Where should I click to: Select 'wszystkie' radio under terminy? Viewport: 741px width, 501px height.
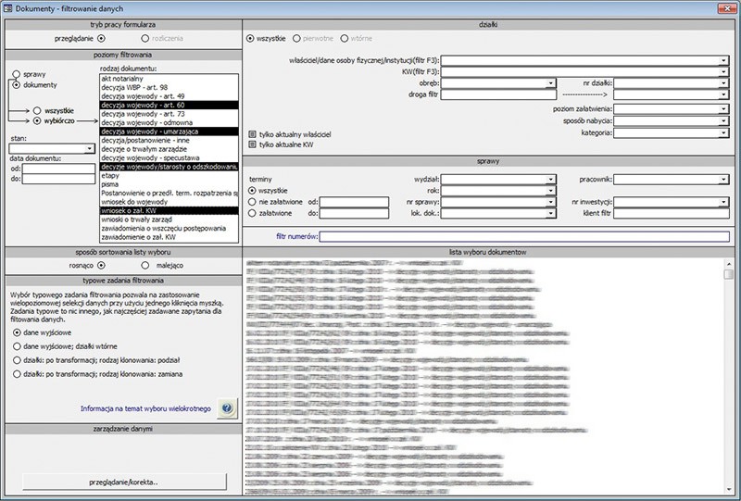point(252,191)
